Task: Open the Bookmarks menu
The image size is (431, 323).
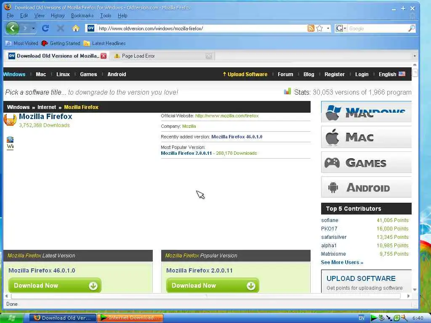Action: 82,16
